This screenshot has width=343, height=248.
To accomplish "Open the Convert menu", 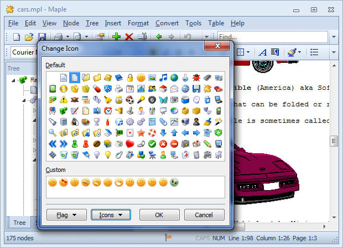I will tap(167, 23).
